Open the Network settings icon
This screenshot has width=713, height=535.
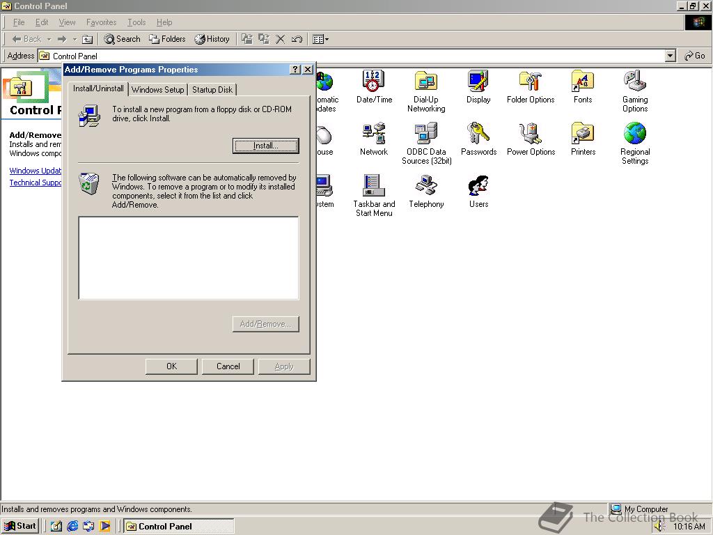(x=374, y=134)
